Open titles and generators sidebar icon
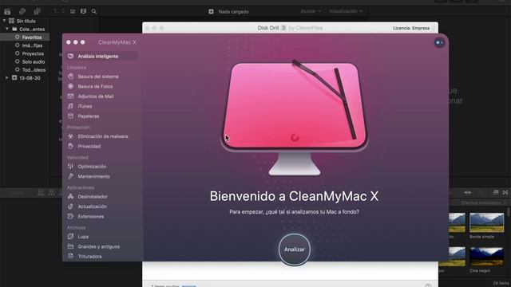The height and width of the screenshot is (287, 511). pos(37,11)
